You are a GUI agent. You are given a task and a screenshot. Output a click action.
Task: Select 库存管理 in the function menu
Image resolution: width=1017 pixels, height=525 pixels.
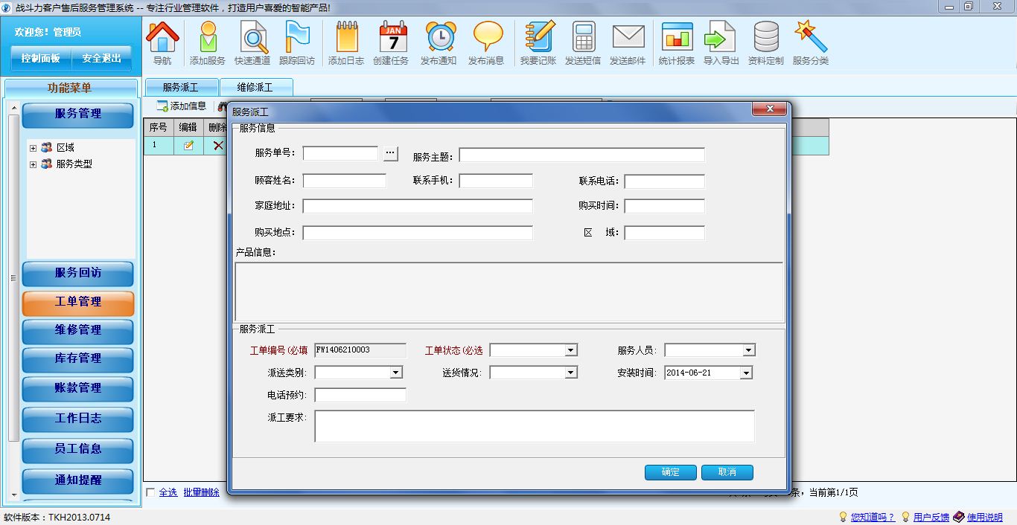tap(78, 358)
